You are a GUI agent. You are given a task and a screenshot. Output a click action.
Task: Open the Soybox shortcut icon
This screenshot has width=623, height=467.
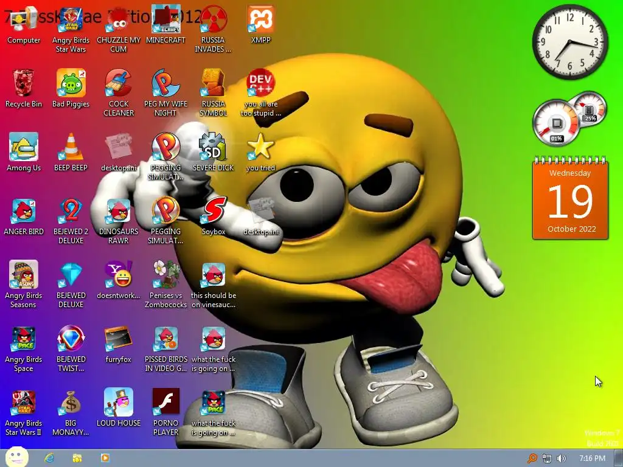tap(214, 216)
